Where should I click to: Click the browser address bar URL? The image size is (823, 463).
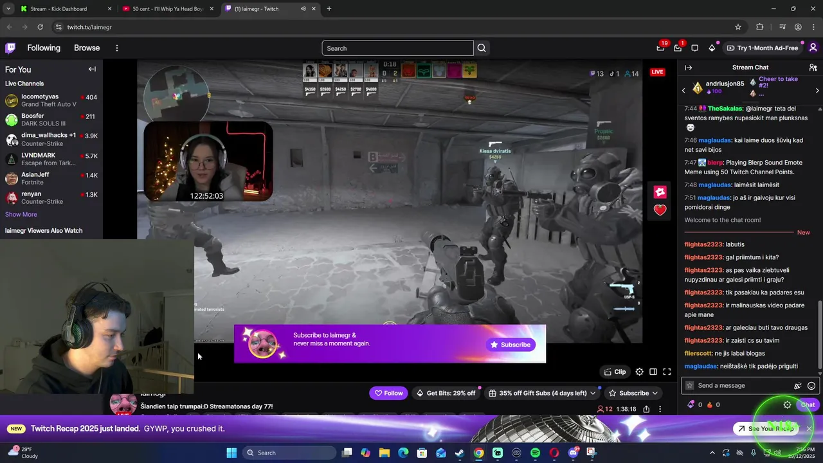pyautogui.click(x=89, y=27)
